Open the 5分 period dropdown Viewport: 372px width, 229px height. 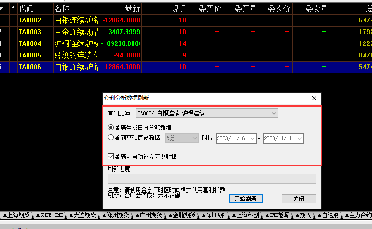pos(182,138)
